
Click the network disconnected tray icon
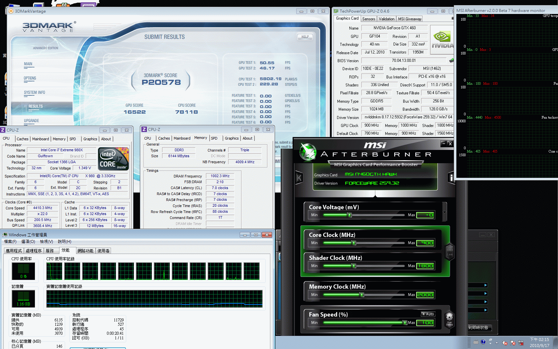pos(521,343)
